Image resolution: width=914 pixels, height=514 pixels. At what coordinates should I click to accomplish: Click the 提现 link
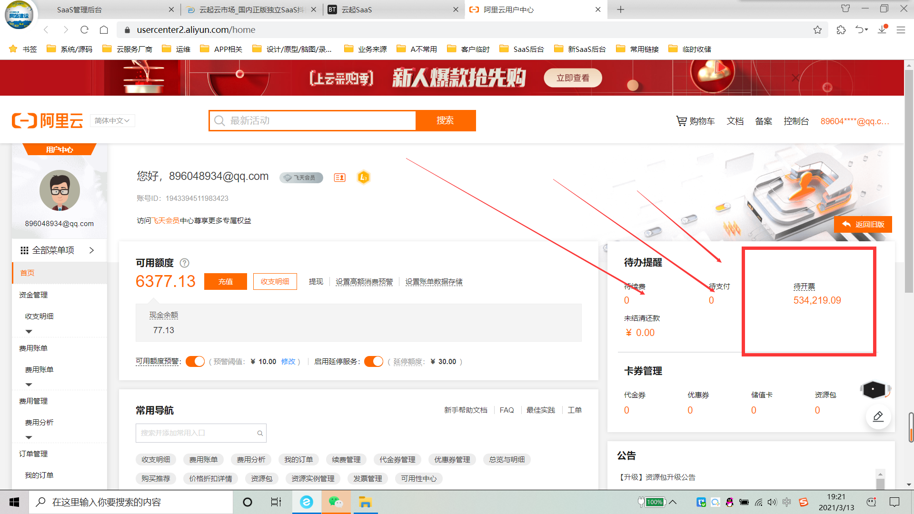click(x=316, y=282)
